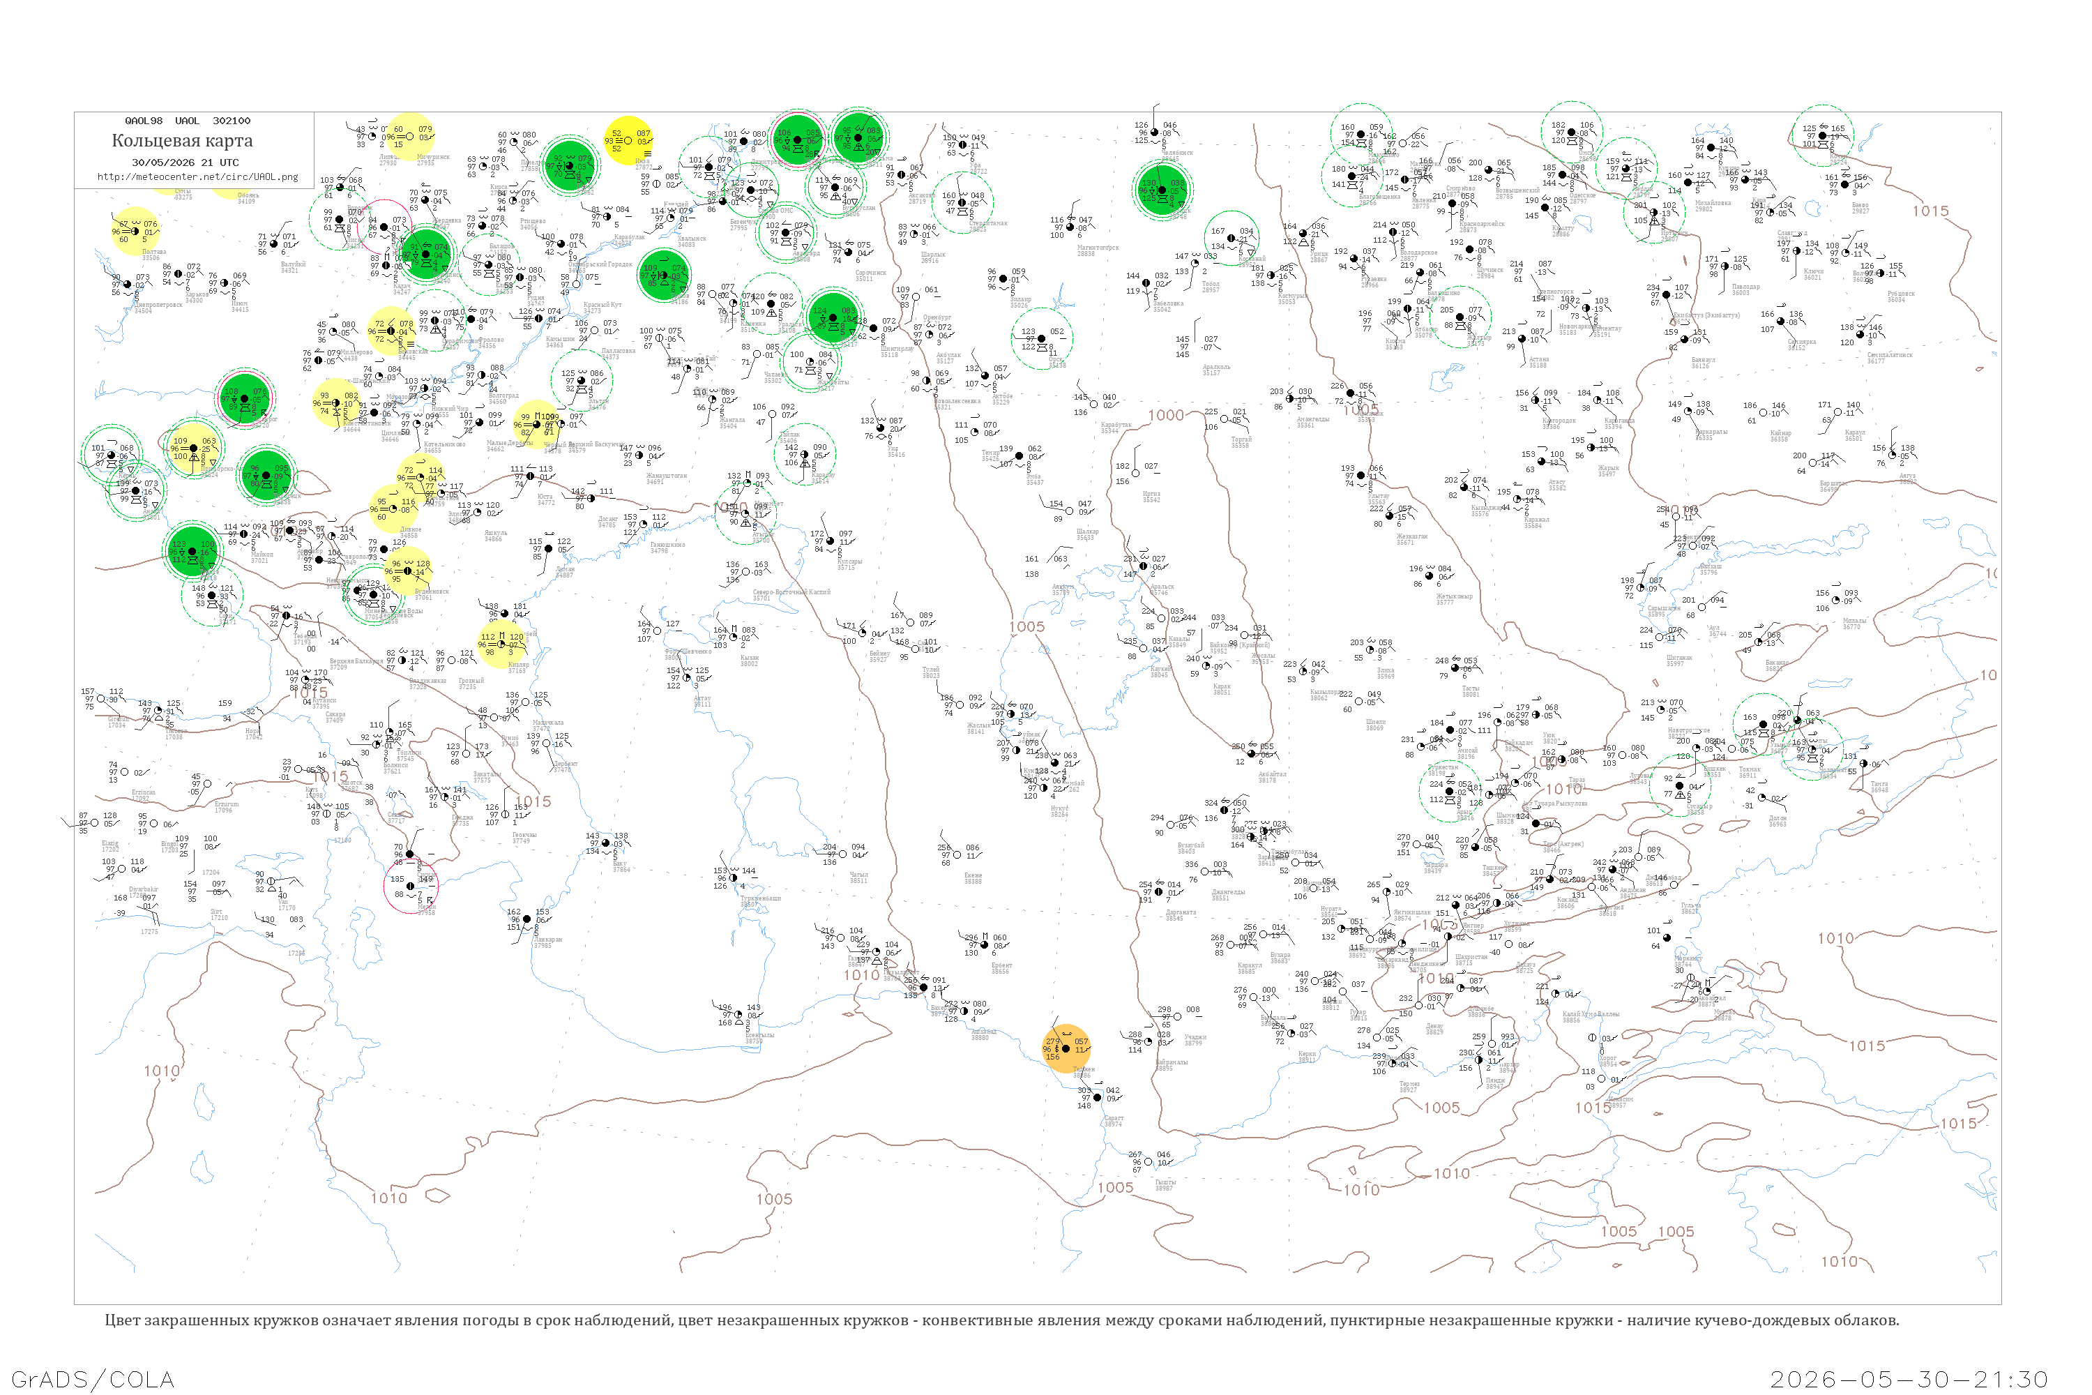Select the dashed green circle at the Орск station
Image resolution: width=2092 pixels, height=1395 pixels.
[1042, 338]
